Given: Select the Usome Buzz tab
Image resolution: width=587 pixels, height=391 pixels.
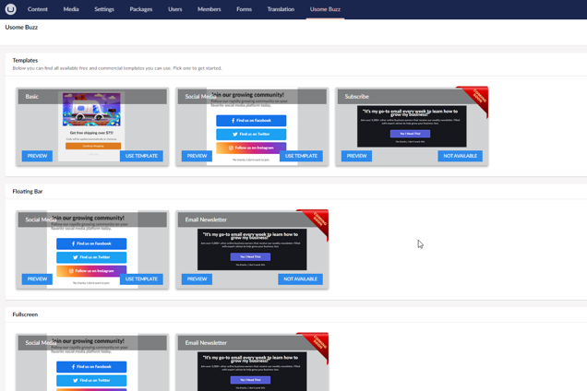Looking at the screenshot, I should click(325, 9).
